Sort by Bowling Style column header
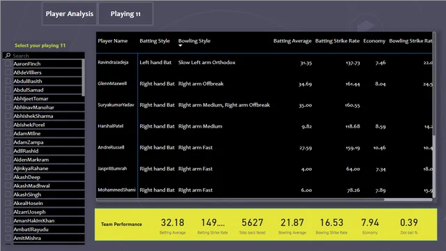The height and width of the screenshot is (251, 446). click(194, 40)
